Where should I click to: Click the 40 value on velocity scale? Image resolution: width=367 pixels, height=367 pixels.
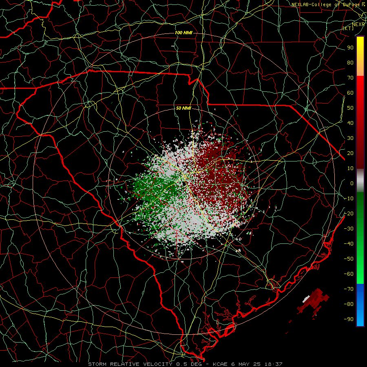click(350, 123)
